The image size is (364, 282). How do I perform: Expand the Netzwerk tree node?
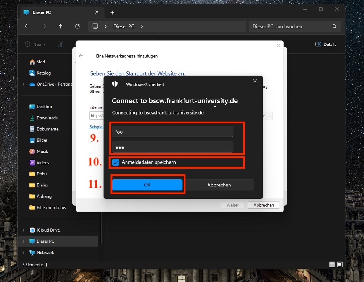[23, 253]
